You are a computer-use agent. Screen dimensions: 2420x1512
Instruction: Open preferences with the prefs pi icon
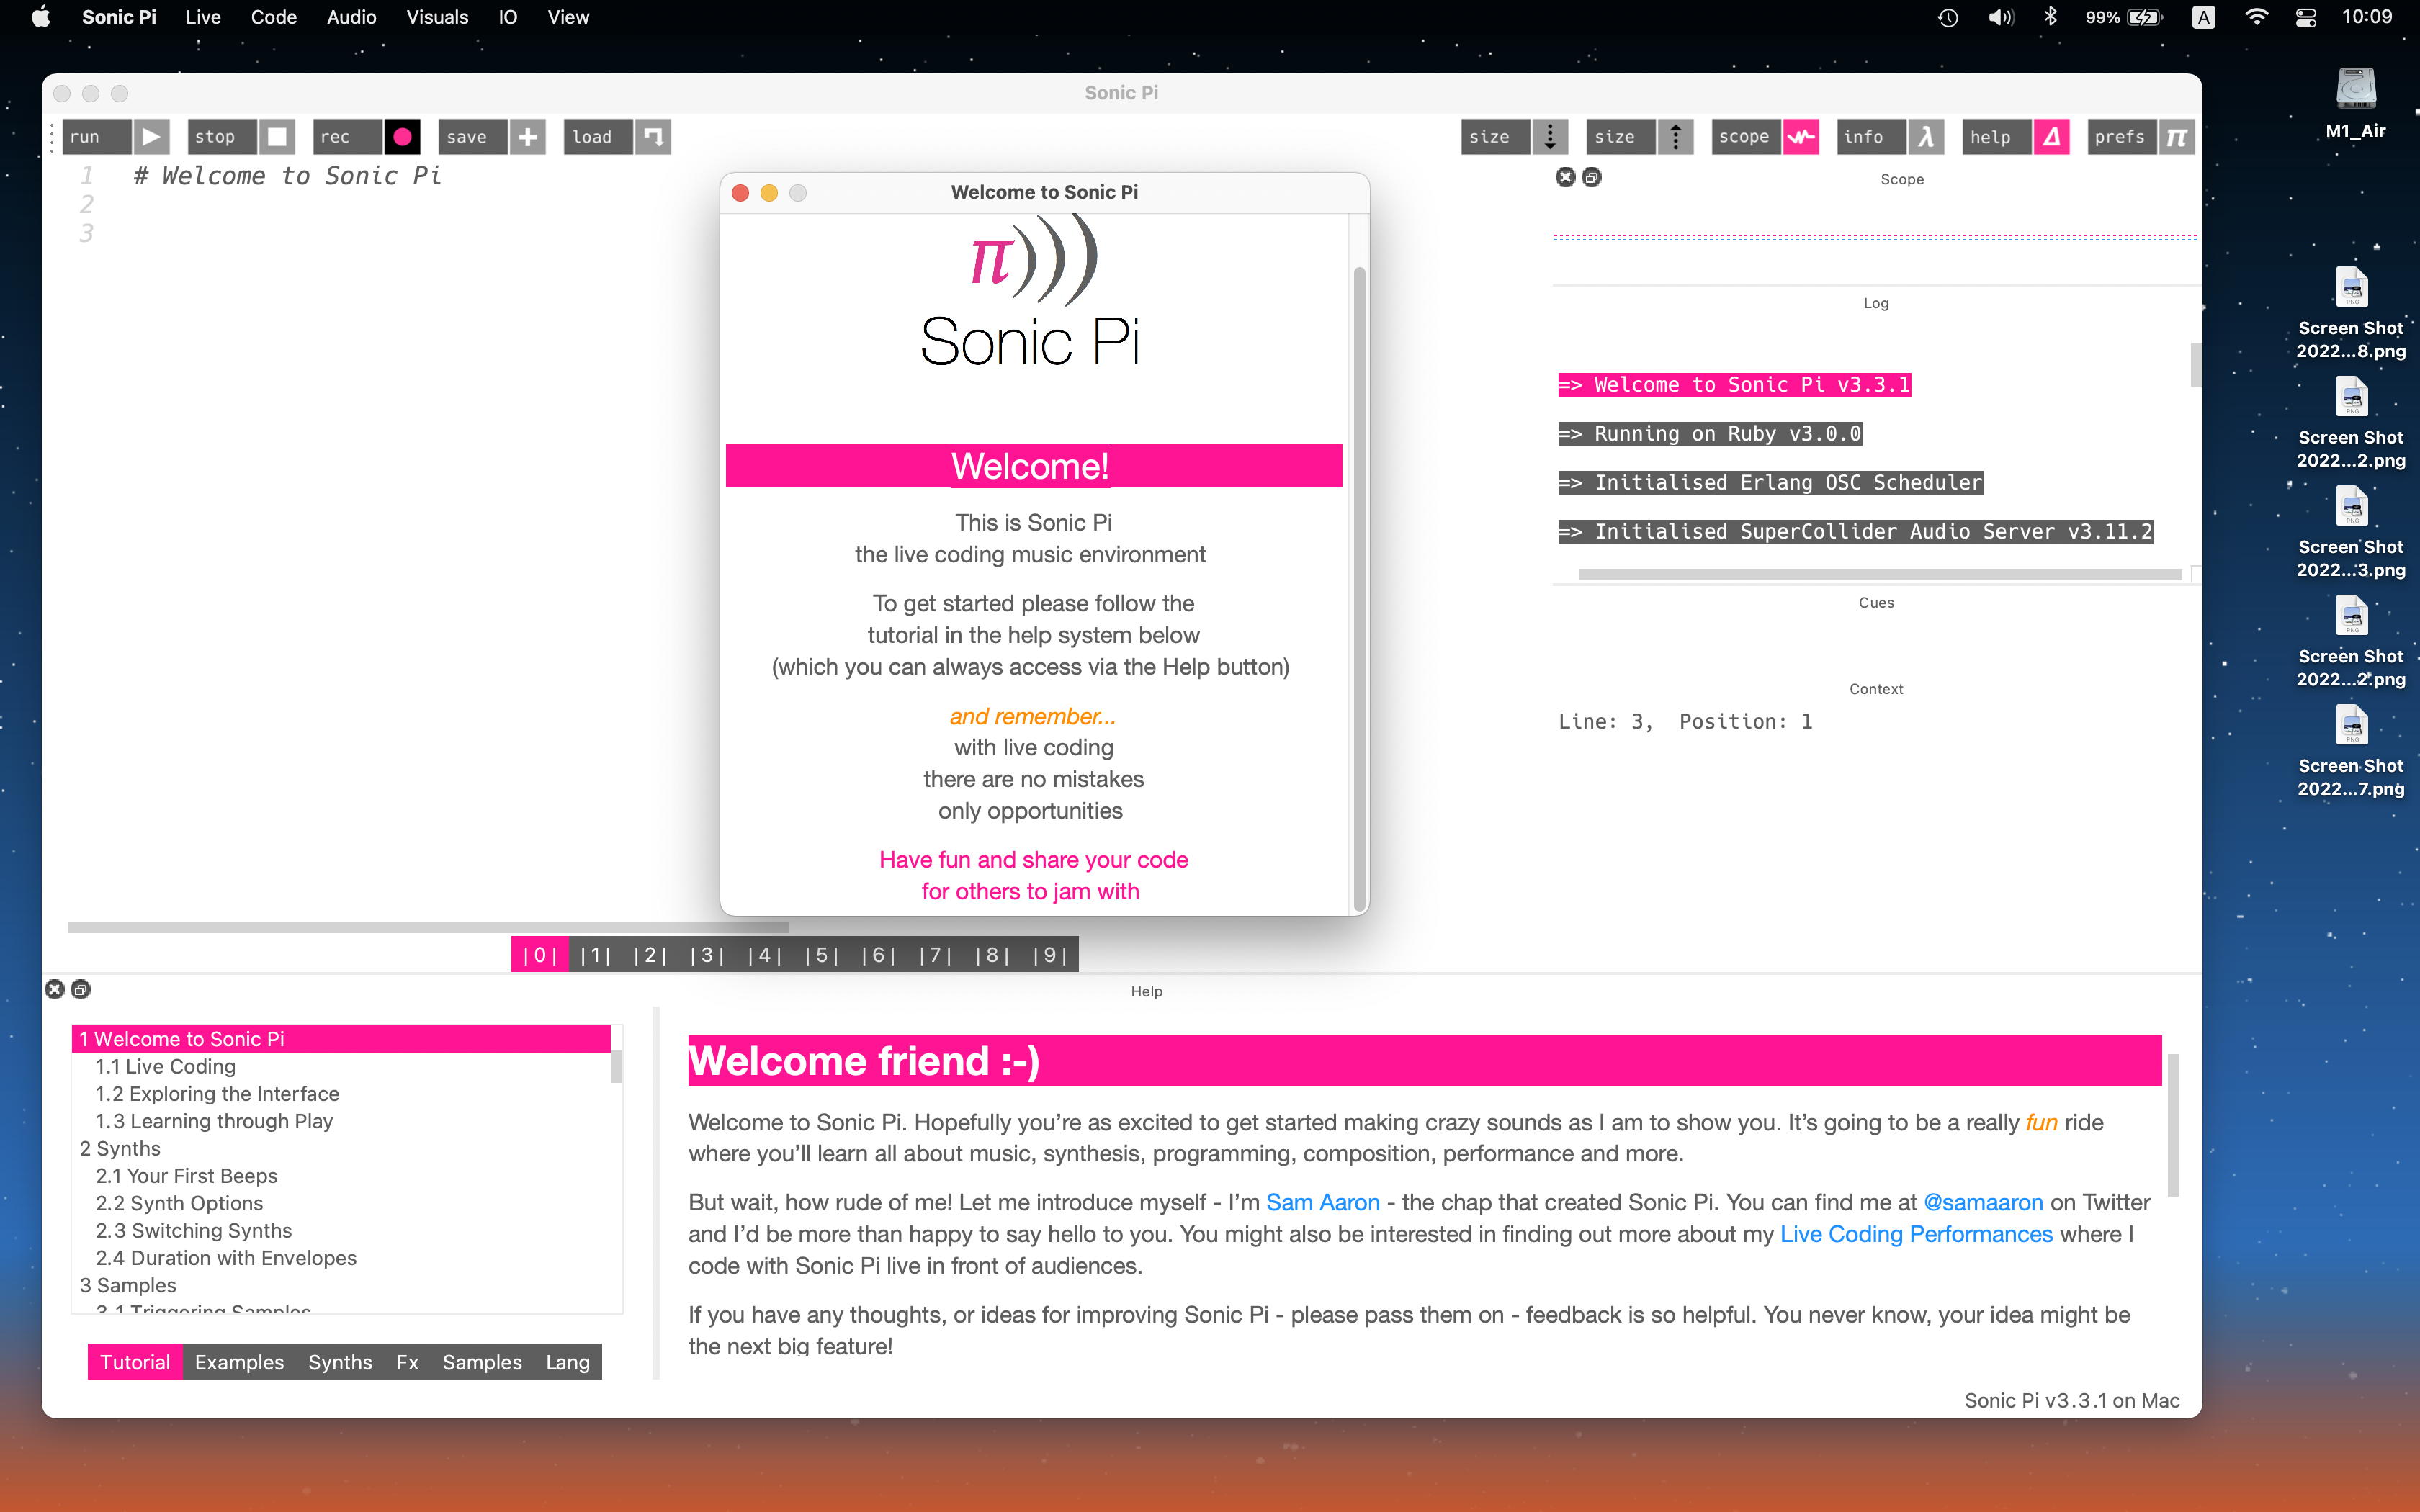[2176, 137]
